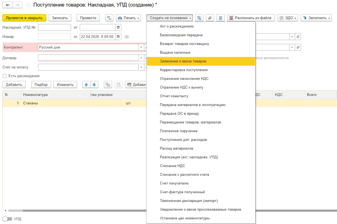The image size is (337, 224).
Task: Choose Возврат товаров поставщику from the menu
Action: point(201,44)
